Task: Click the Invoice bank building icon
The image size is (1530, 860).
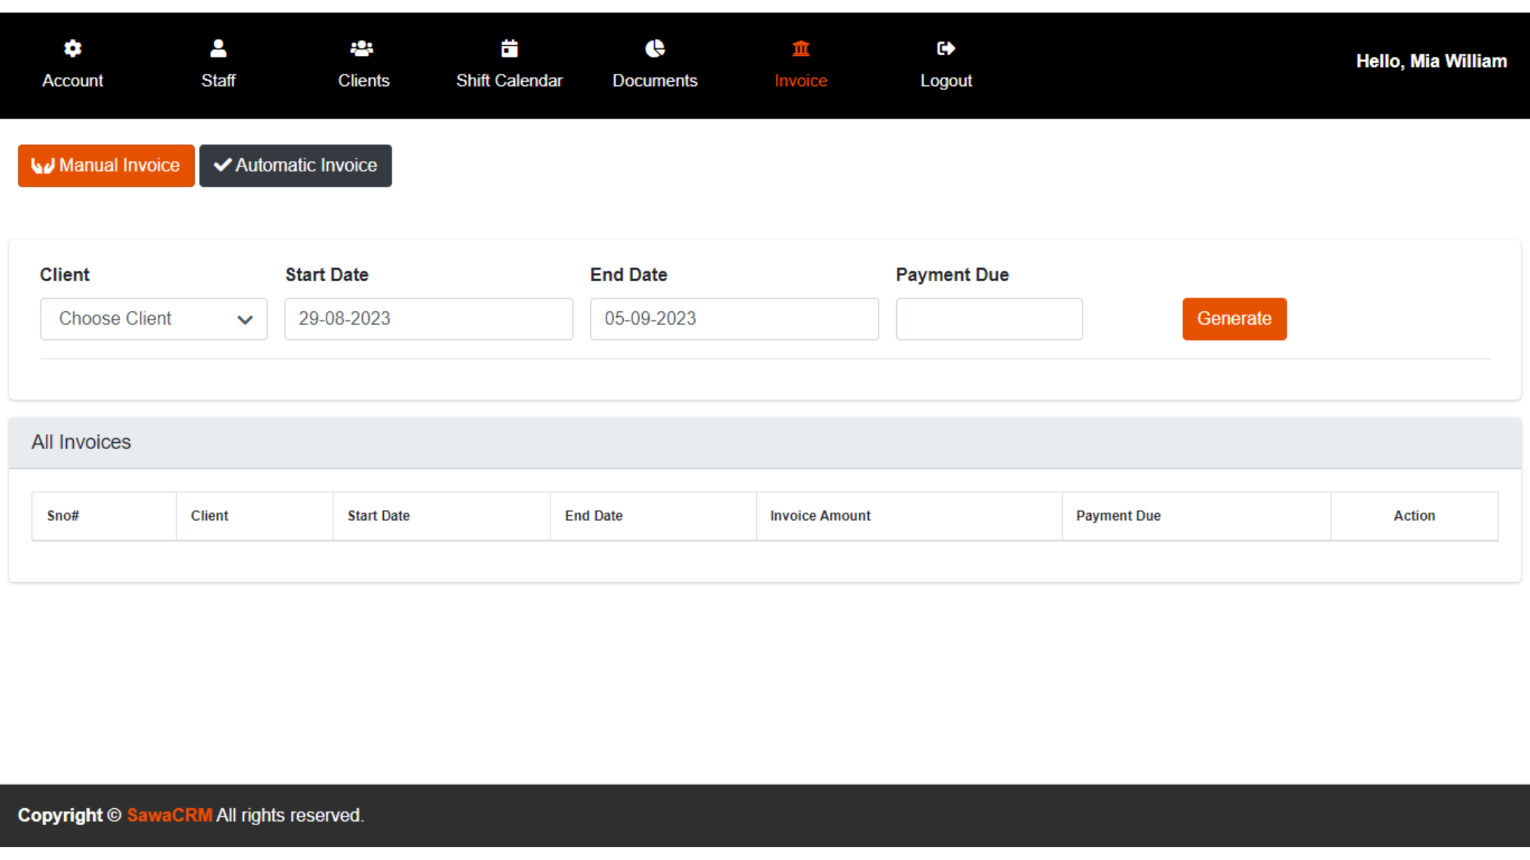Action: (801, 48)
